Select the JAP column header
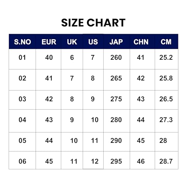Screen dimensions: 187x187 point(116,42)
